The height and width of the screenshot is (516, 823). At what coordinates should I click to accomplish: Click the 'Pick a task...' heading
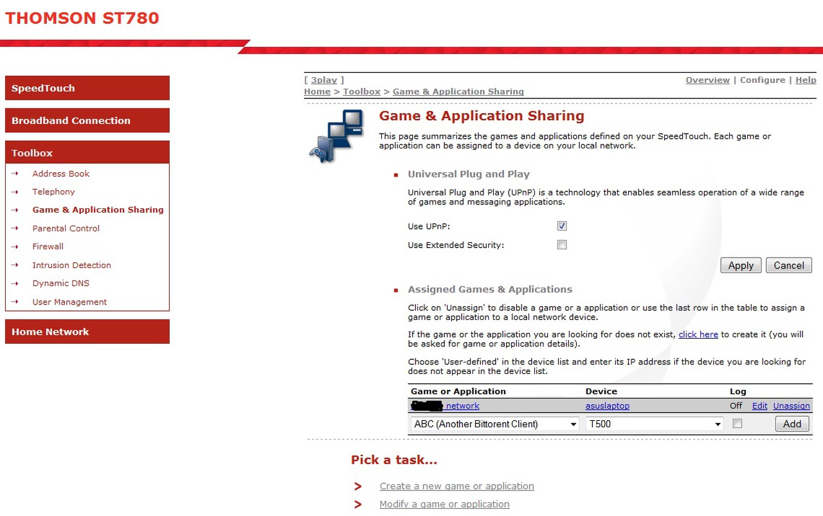click(x=394, y=460)
